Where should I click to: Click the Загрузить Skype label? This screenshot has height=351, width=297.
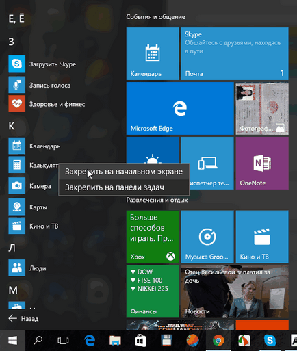tap(53, 64)
